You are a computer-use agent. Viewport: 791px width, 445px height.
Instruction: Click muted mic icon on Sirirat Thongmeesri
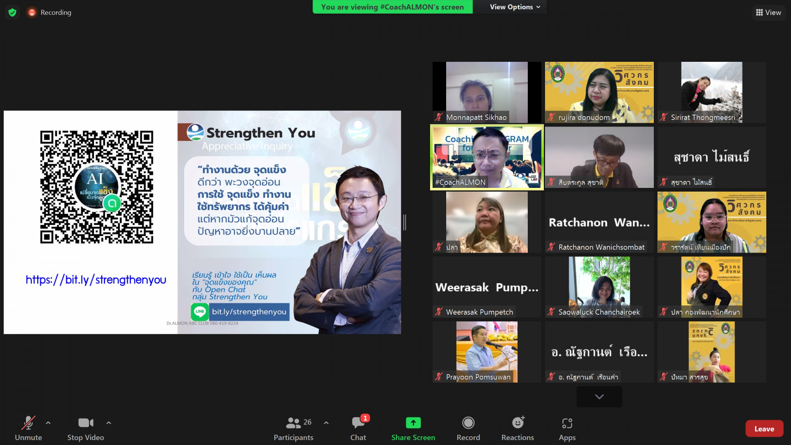coord(664,117)
